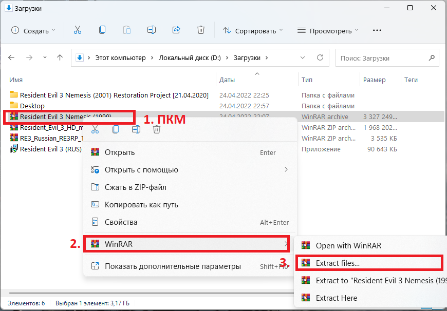447x311 pixels.
Task: Click the Desktop folder icon
Action: point(14,106)
